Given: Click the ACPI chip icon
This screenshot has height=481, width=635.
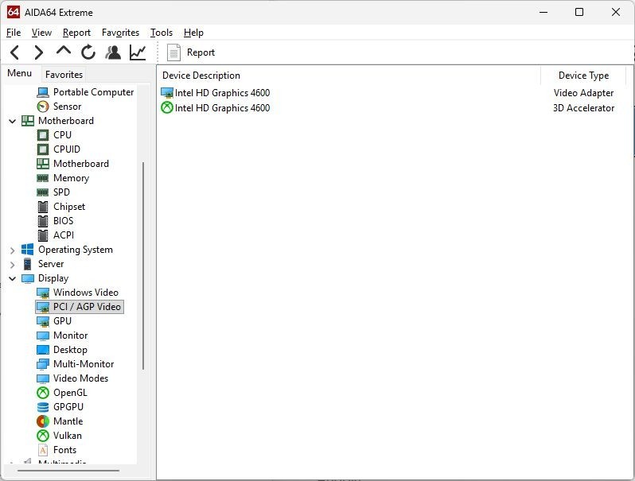Looking at the screenshot, I should (x=43, y=235).
